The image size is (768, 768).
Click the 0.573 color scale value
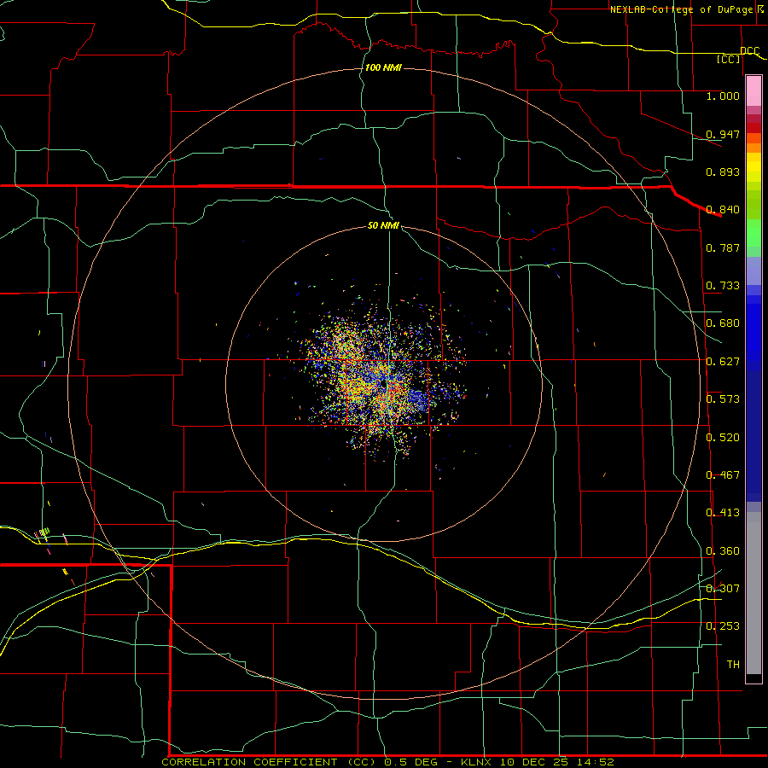tap(723, 399)
